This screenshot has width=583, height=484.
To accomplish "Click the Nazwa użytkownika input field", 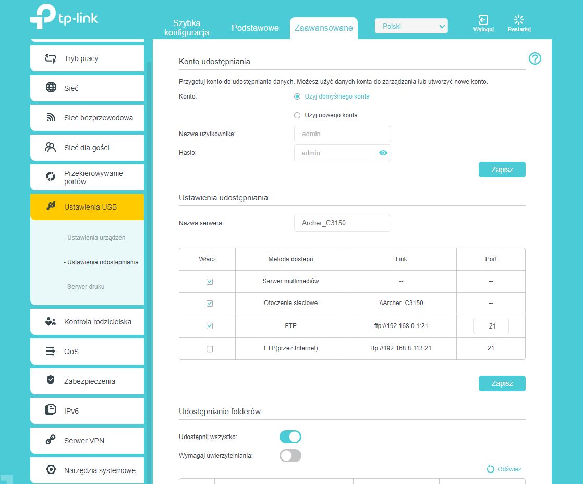I will [x=343, y=134].
